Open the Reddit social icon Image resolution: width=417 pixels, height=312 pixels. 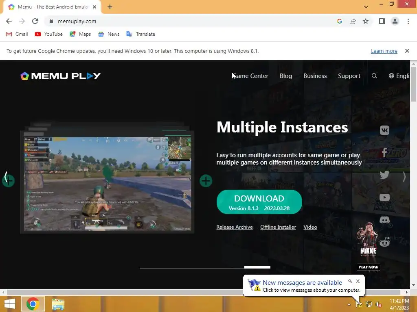tap(384, 242)
